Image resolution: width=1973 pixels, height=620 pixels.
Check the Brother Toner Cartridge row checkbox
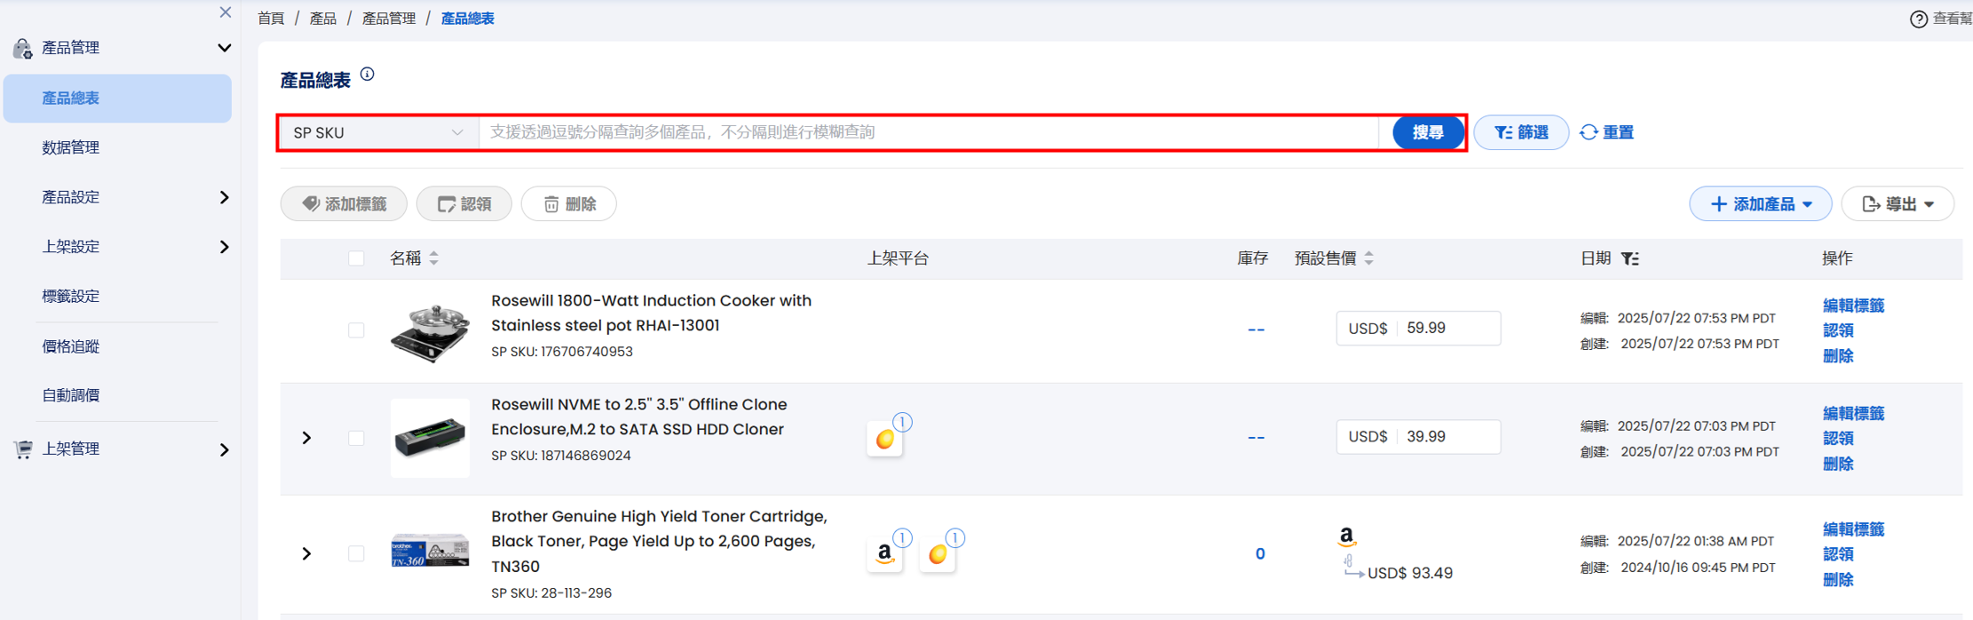pyautogui.click(x=356, y=553)
